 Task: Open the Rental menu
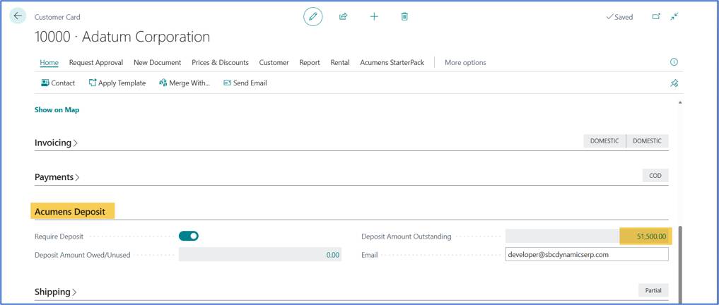coord(340,62)
